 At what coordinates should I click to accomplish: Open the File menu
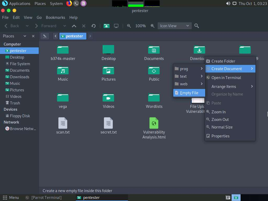click(x=5, y=18)
